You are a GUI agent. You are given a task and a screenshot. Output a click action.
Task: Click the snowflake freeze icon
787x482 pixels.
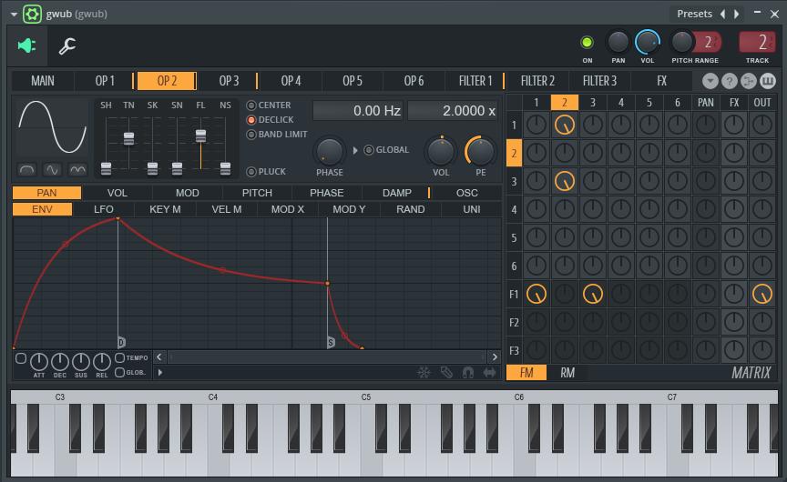click(424, 372)
